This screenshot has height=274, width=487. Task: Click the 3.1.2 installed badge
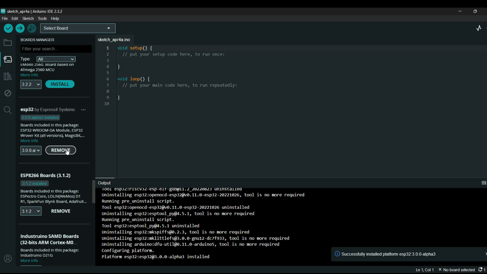34,183
